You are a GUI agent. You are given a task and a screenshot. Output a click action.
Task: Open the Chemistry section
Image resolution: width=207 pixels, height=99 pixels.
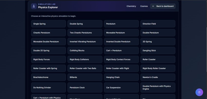[x=131, y=6]
